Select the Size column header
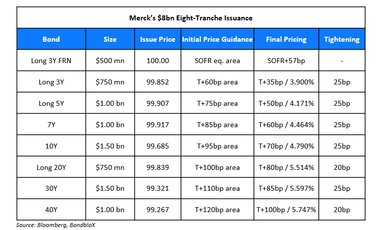Image resolution: width=383 pixels, height=230 pixels. [110, 39]
